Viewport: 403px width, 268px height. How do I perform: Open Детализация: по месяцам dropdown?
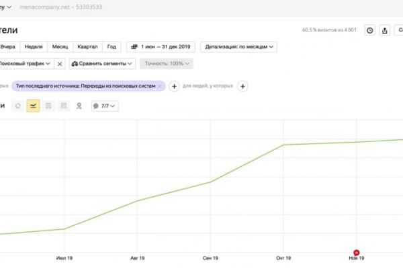(238, 47)
